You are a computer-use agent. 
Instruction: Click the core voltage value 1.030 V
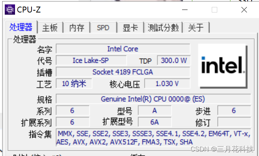167,84
